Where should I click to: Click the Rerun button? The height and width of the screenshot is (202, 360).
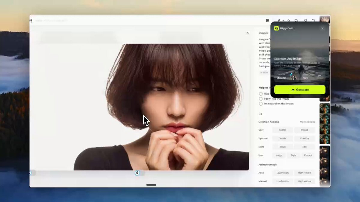click(282, 147)
